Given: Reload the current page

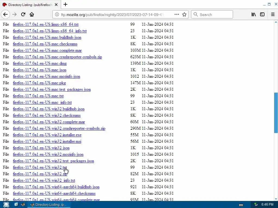Looking at the screenshot, I should 23,15.
